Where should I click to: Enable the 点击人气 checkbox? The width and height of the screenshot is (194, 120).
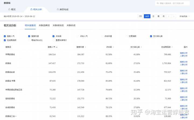[x=78, y=36]
